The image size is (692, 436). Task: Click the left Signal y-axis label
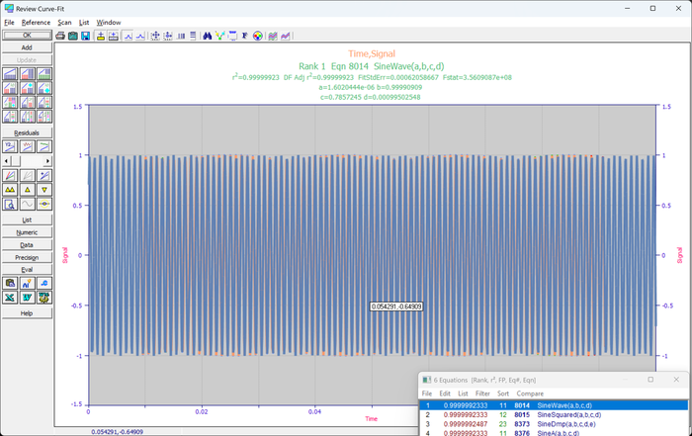point(65,255)
